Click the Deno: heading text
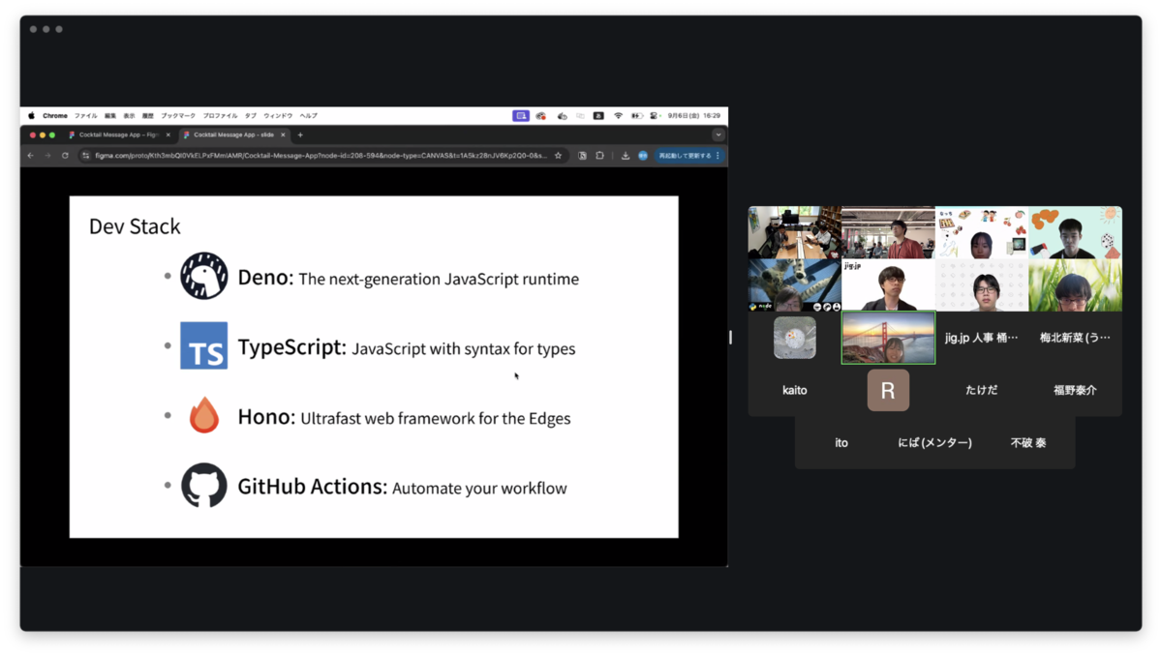 265,278
